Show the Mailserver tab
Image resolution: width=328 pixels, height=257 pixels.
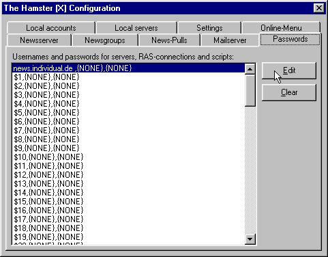point(230,40)
